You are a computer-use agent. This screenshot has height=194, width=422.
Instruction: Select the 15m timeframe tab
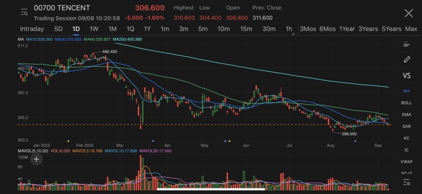[246, 29]
